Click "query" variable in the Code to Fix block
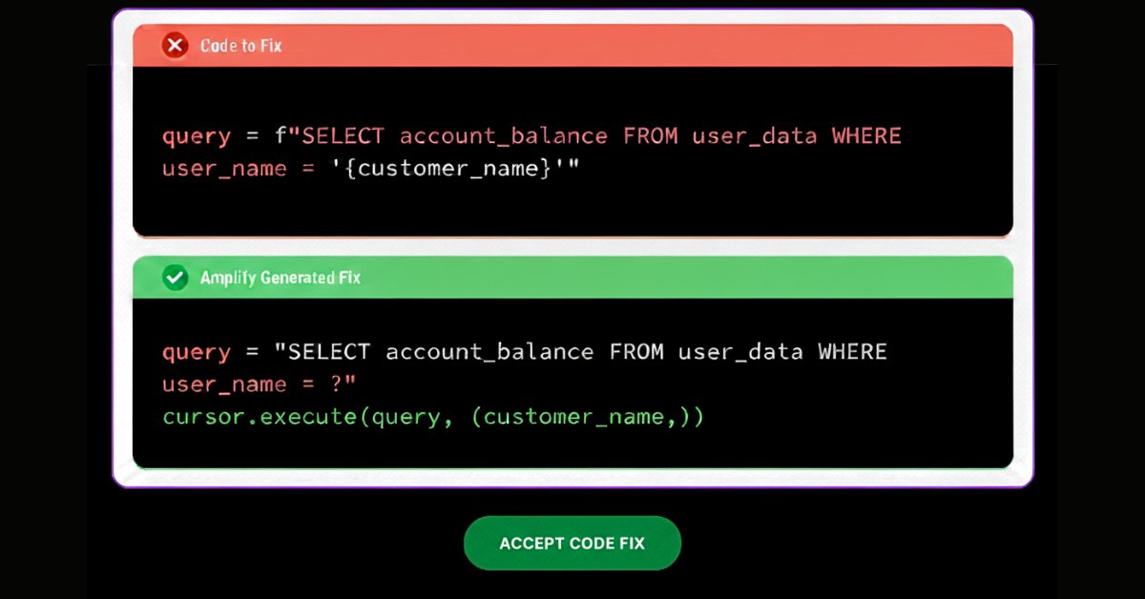This screenshot has height=599, width=1145. click(196, 136)
